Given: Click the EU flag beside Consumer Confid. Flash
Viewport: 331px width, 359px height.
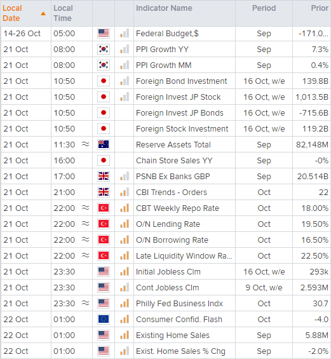Looking at the screenshot, I should click(x=104, y=319).
